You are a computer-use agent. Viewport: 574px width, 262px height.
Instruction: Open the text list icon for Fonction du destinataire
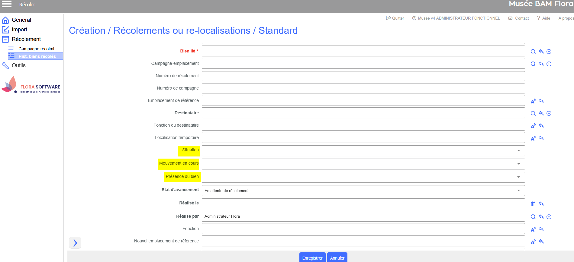533,126
